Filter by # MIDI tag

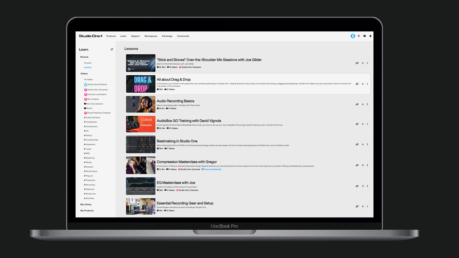click(x=87, y=153)
